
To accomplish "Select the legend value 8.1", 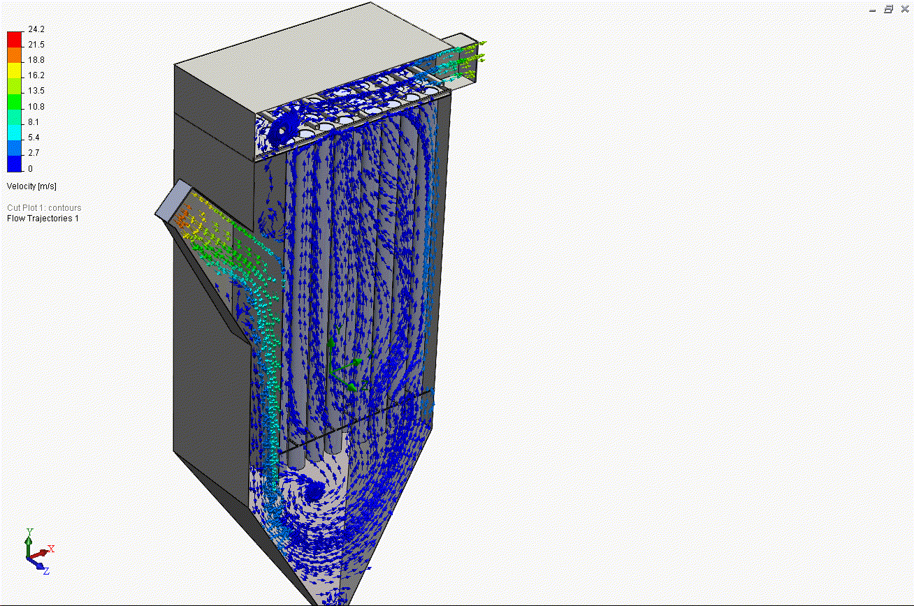I will 34,122.
